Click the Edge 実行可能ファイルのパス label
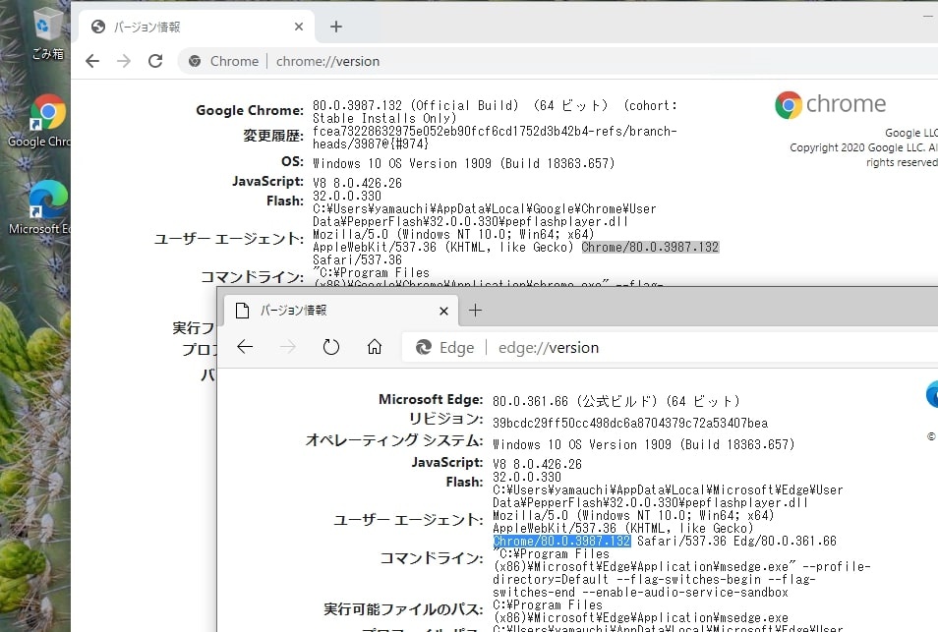 coord(403,609)
